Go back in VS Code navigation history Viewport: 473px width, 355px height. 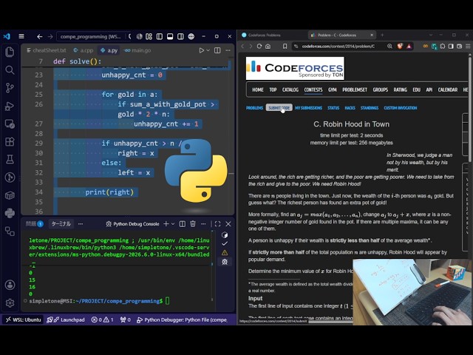(39, 36)
